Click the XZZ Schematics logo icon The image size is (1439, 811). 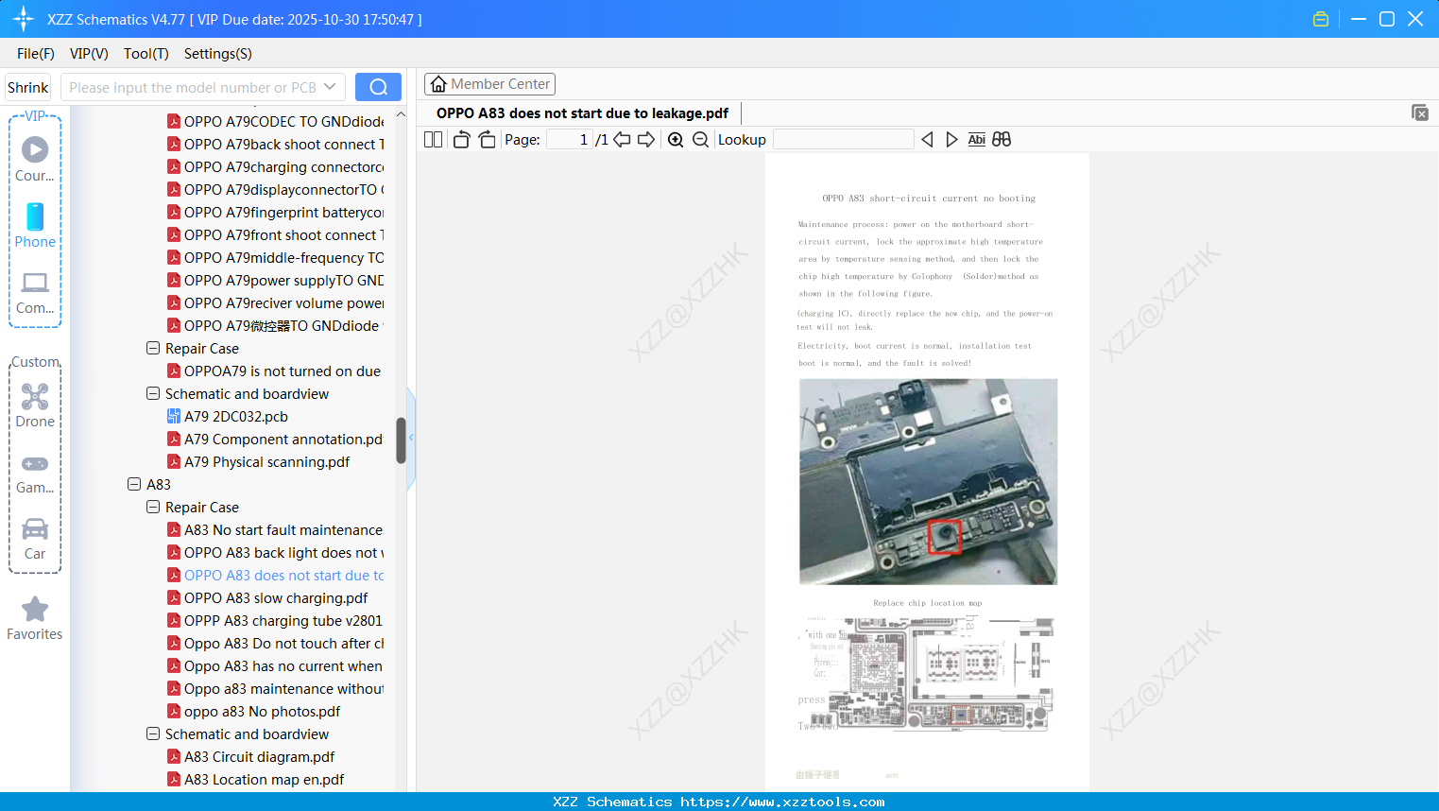click(24, 19)
